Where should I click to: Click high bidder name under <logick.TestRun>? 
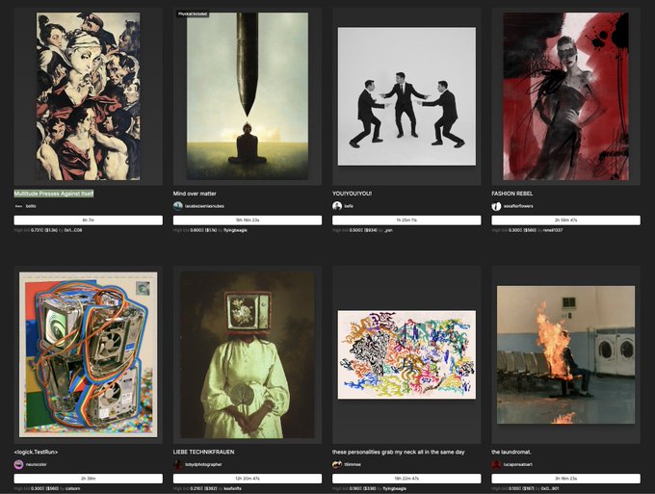point(72,488)
